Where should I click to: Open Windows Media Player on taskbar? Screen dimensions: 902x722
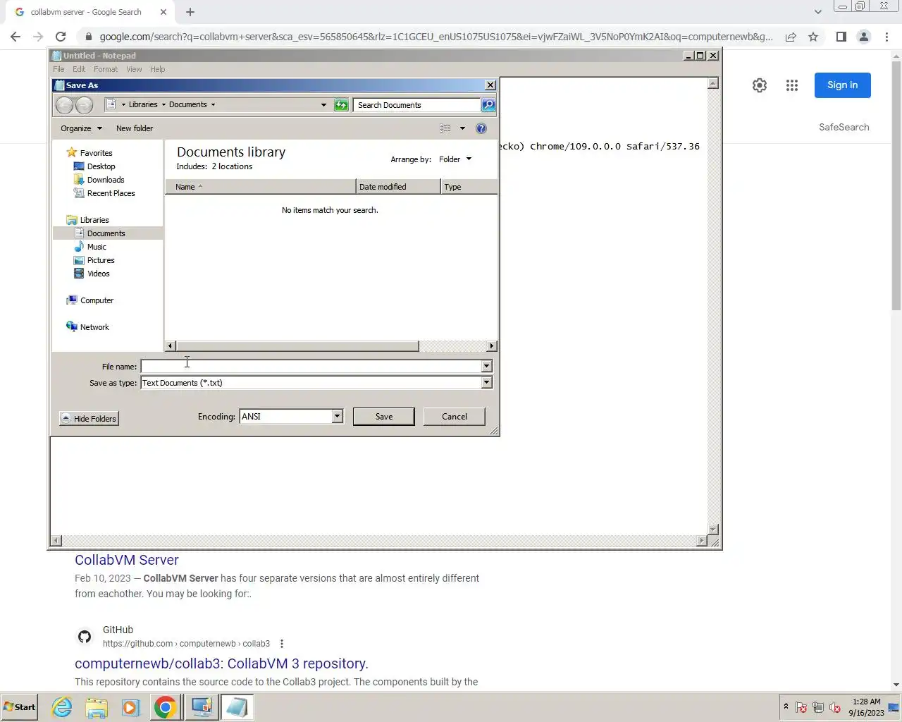pos(130,707)
